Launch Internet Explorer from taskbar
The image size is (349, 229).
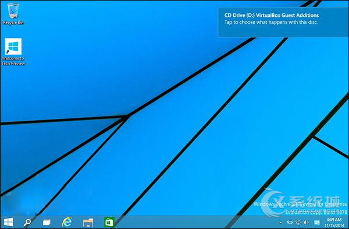click(x=67, y=222)
